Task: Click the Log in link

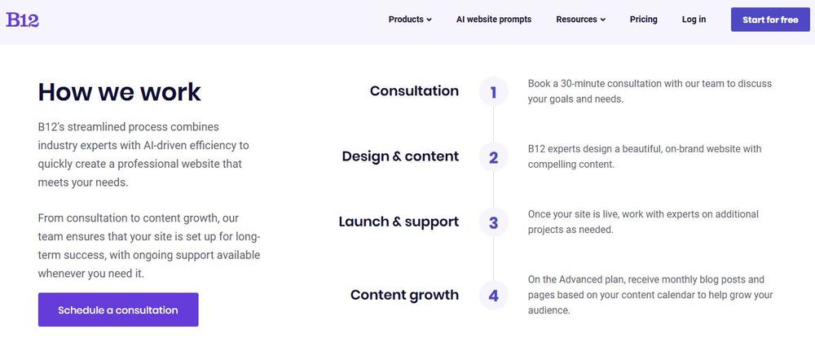Action: click(694, 20)
